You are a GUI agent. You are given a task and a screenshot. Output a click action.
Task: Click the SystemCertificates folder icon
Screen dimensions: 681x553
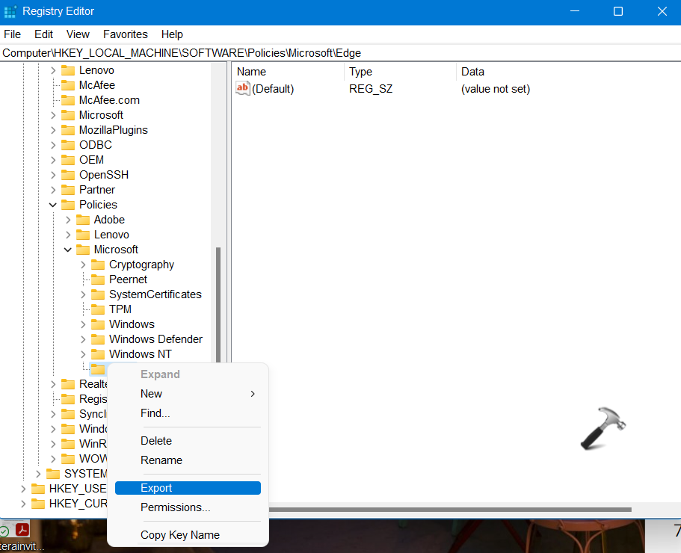98,294
